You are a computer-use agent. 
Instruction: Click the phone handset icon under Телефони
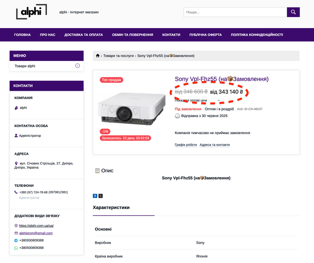coord(16,192)
